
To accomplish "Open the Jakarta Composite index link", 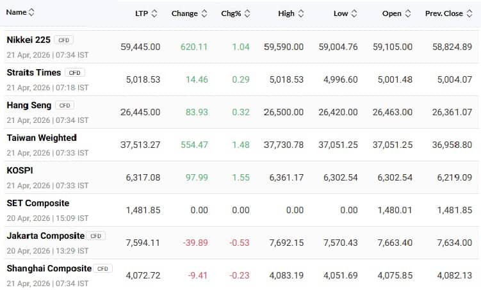I will (x=45, y=236).
